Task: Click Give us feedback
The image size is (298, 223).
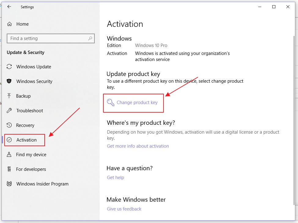Action: (124, 209)
